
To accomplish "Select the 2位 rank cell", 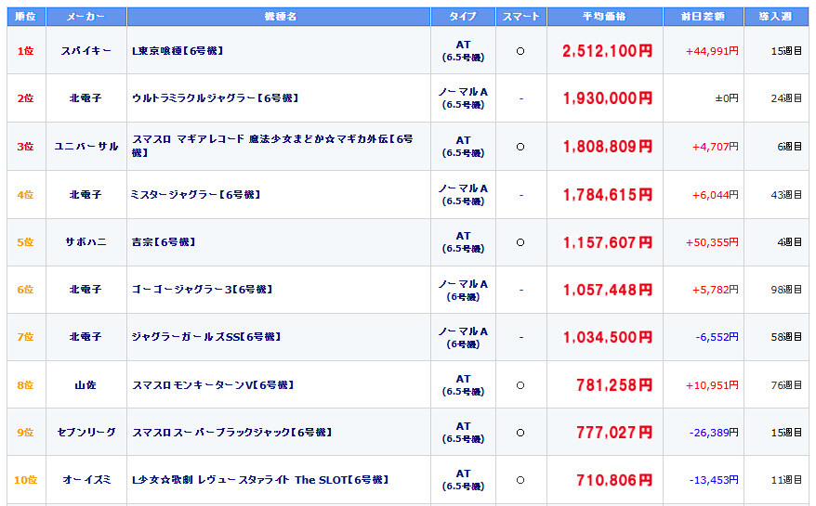I will tap(26, 98).
